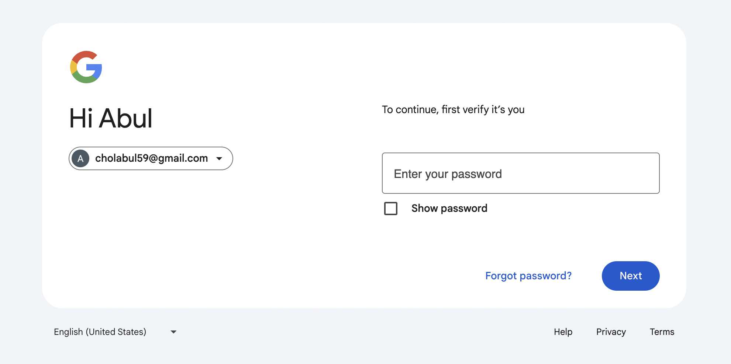This screenshot has height=364, width=731.
Task: Click the cholabul59@gmail.com email text
Action: click(151, 158)
